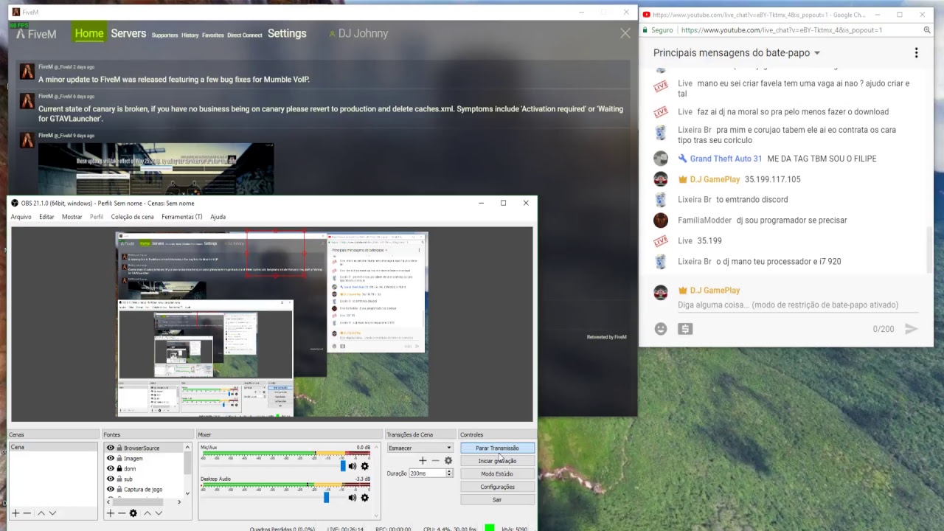Toggle visibility of sub source
Screen dimensions: 944x531
(x=111, y=479)
